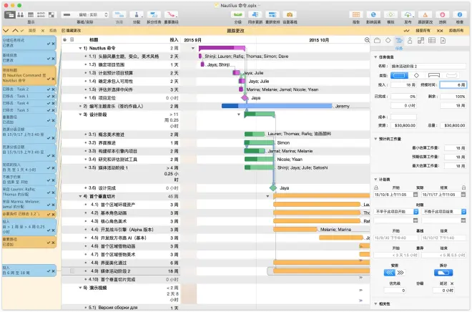Click the 跟踪更改 triangle toolbar icon

pyautogui.click(x=425, y=14)
